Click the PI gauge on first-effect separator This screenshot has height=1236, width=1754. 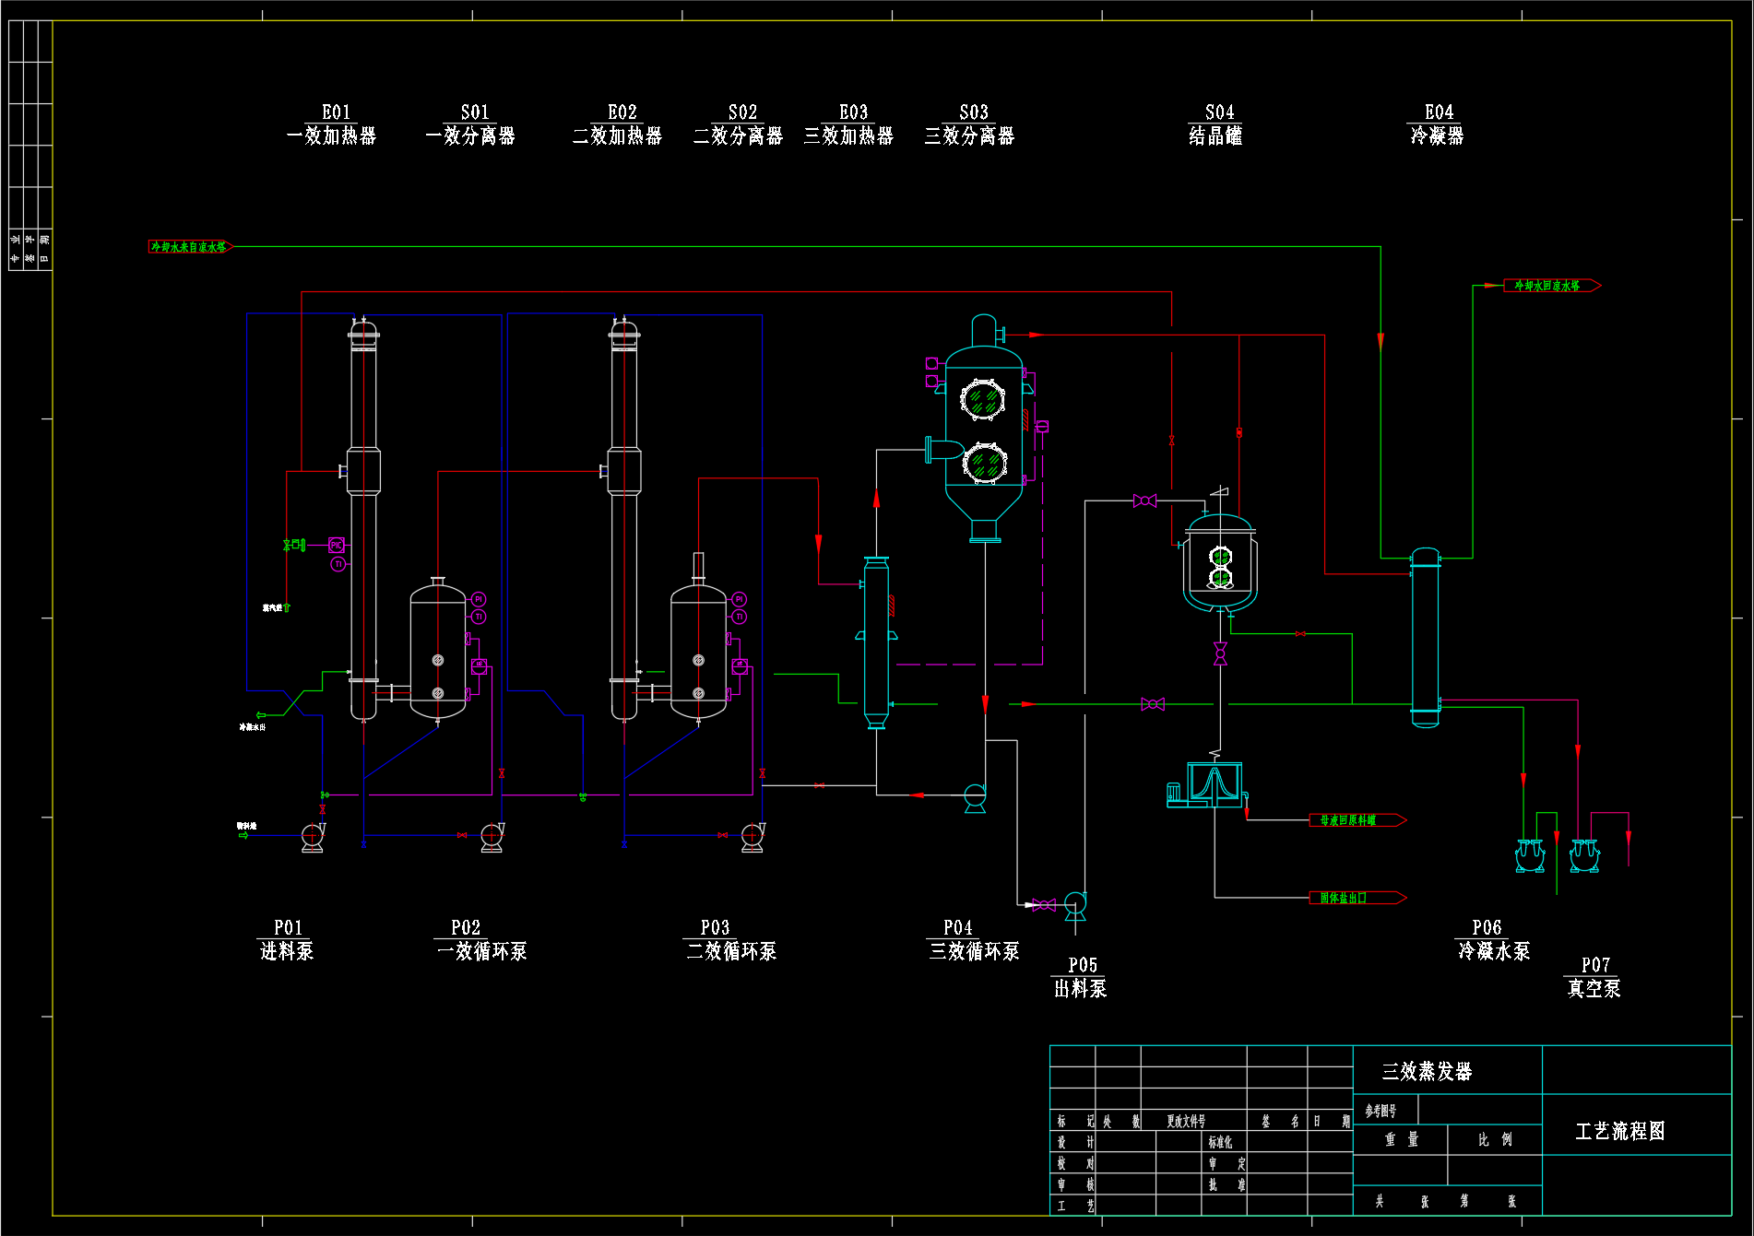pos(479,599)
